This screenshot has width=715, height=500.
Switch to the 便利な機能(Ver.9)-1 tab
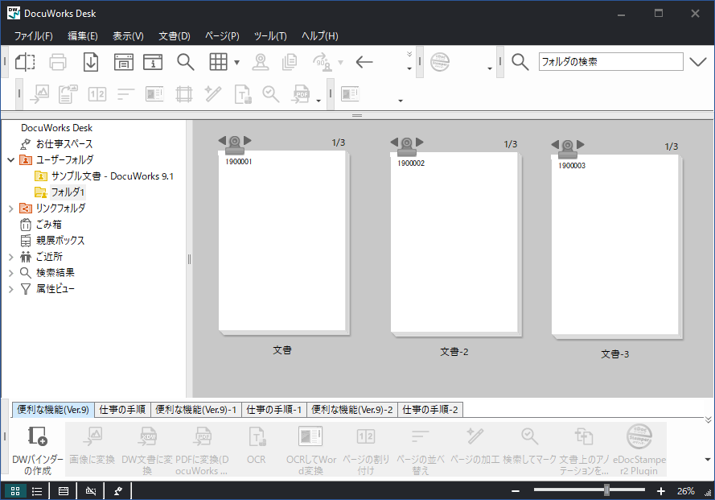pyautogui.click(x=196, y=410)
